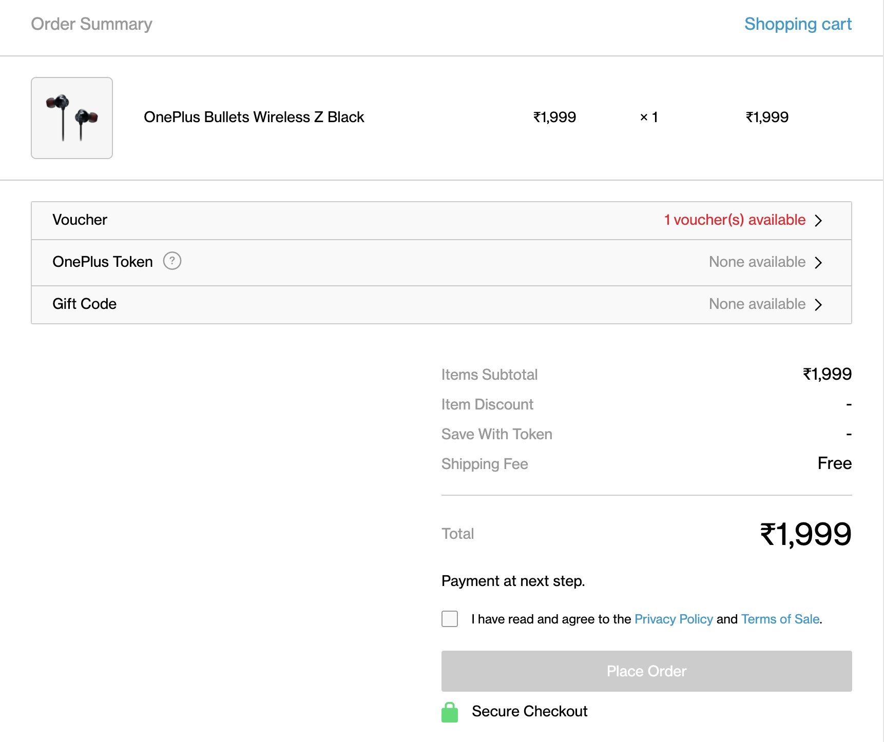Click the OnePlus Token None available text
The width and height of the screenshot is (884, 742).
pos(757,262)
